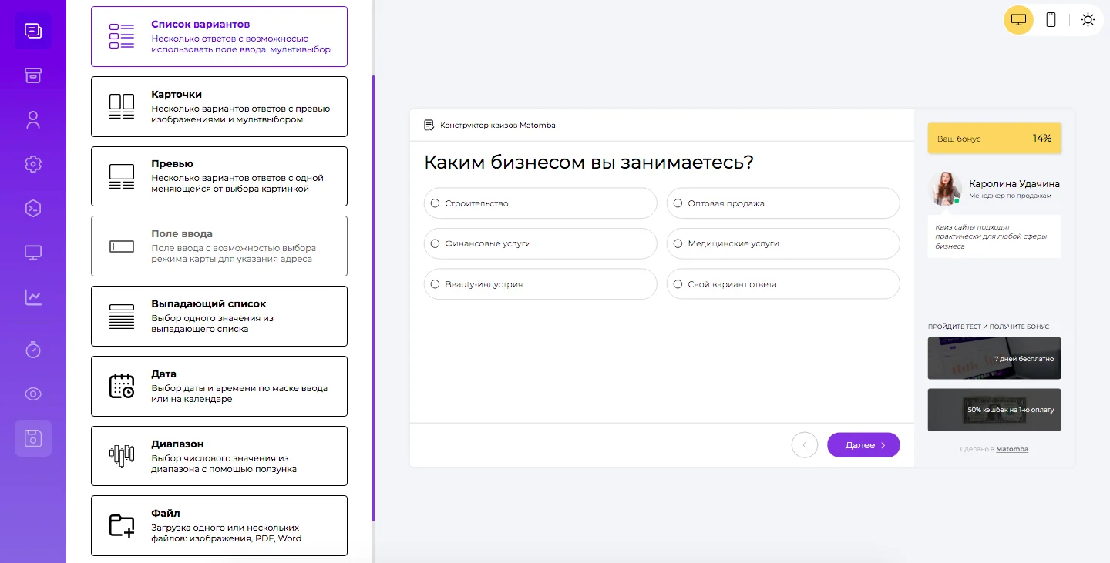This screenshot has height=563, width=1110.
Task: Choose the Выпадающий список question type
Action: tap(219, 316)
